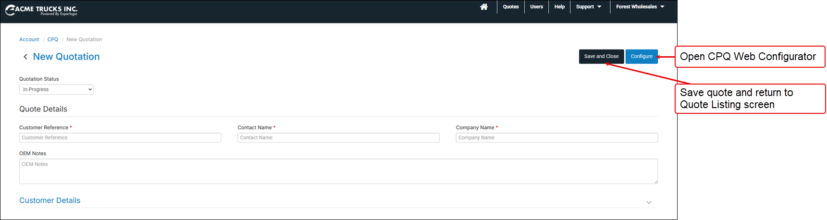This screenshot has height=220, width=827.
Task: Click the blue Configure button
Action: 642,56
